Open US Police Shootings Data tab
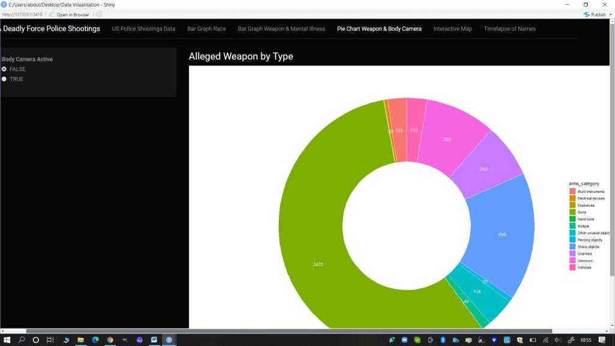615x346 pixels. (x=144, y=29)
